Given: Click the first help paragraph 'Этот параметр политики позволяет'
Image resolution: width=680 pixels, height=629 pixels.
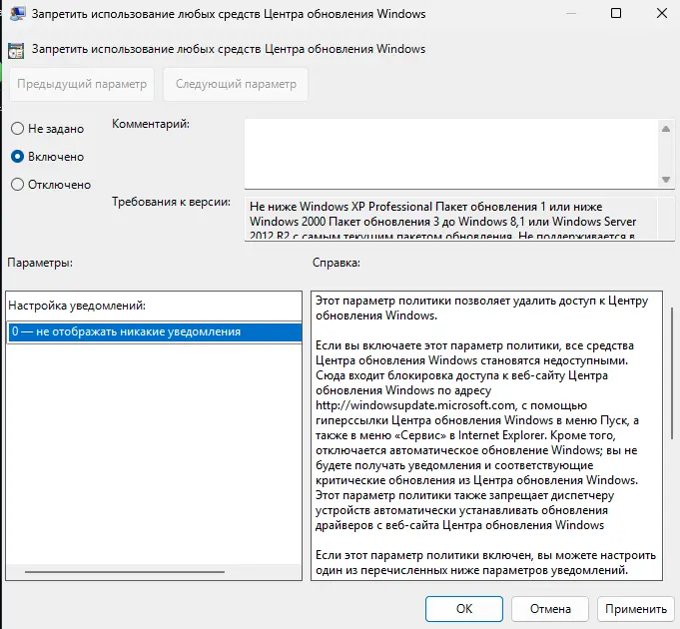Looking at the screenshot, I should [482, 309].
